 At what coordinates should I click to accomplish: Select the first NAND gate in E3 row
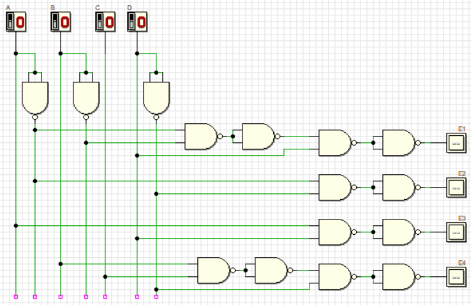point(334,232)
